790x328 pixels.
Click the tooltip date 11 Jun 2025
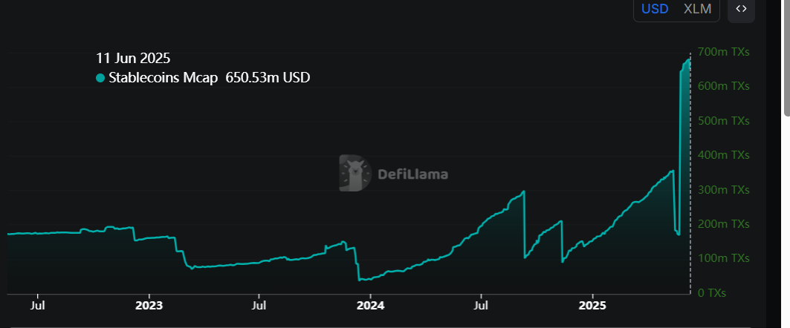134,59
